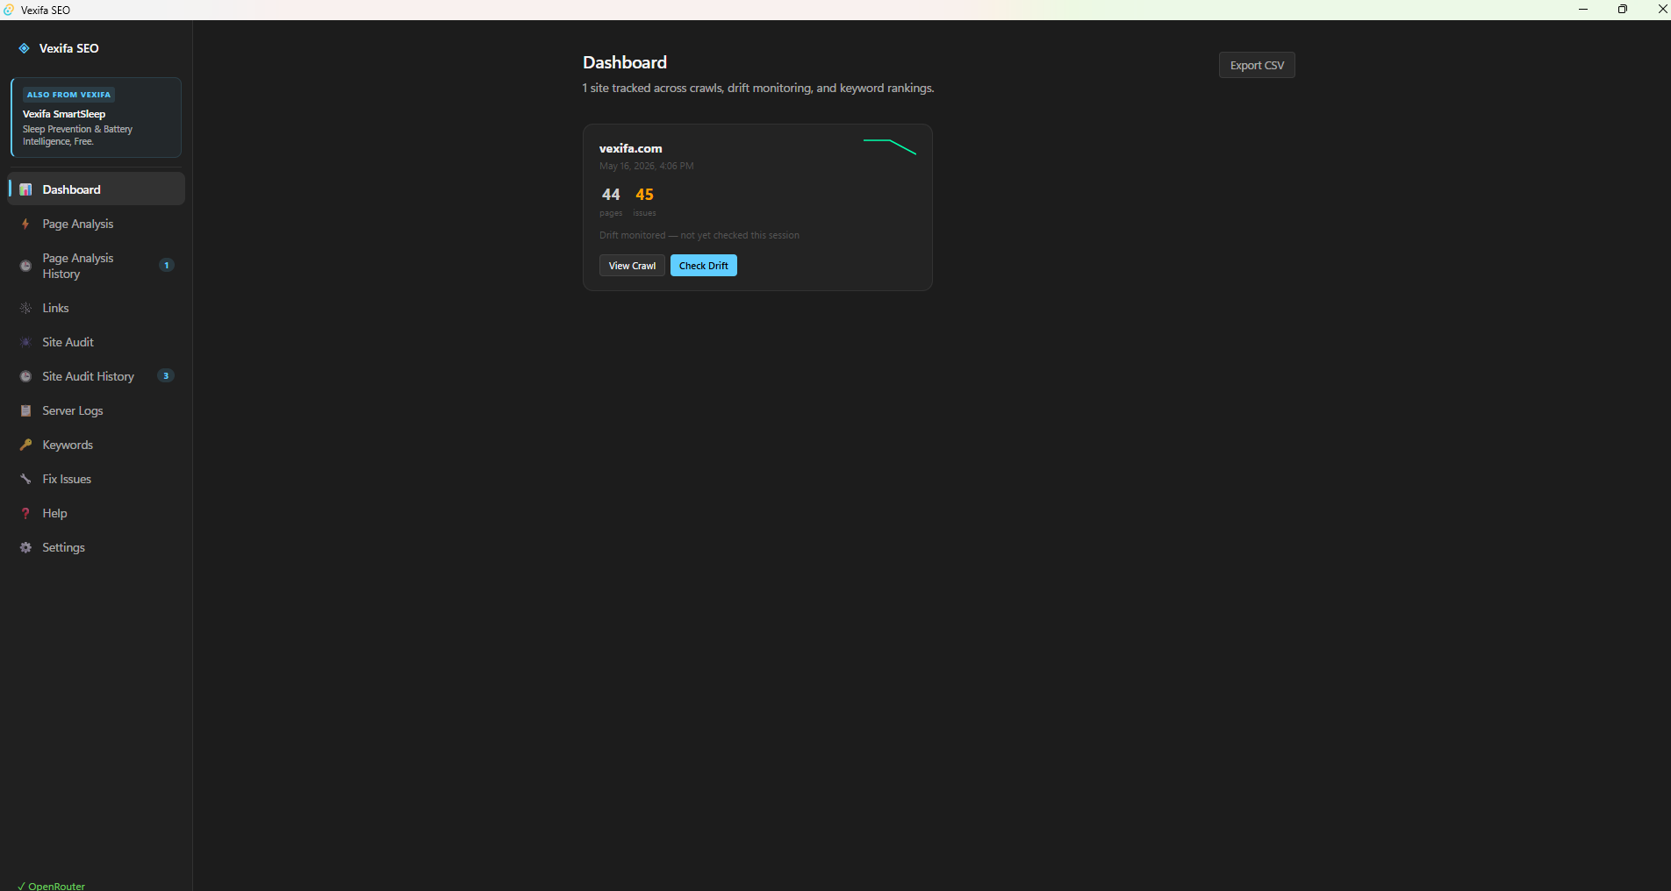Click the app icon in title bar
Viewport: 1671px width, 891px height.
coord(9,10)
